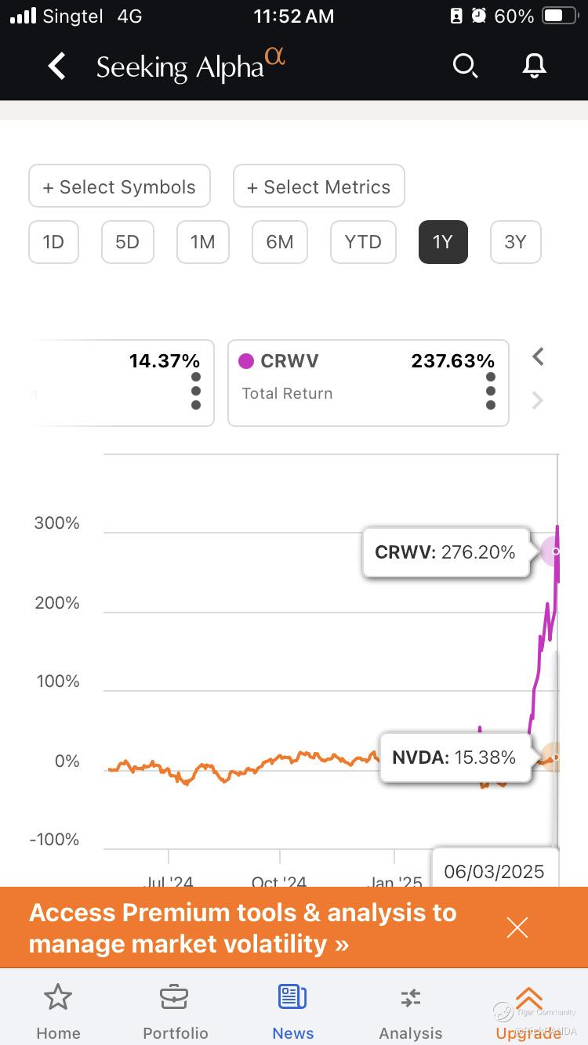Select the 3Y time range
Viewport: 588px width, 1045px height.
[x=515, y=242]
